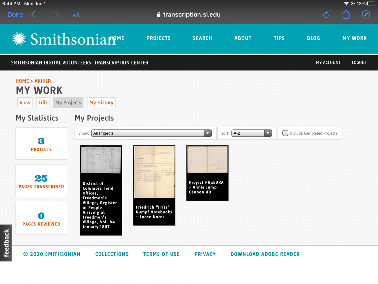Image resolution: width=378 pixels, height=284 pixels.
Task: Click the transcription.si.edu address bar
Action: [189, 14]
